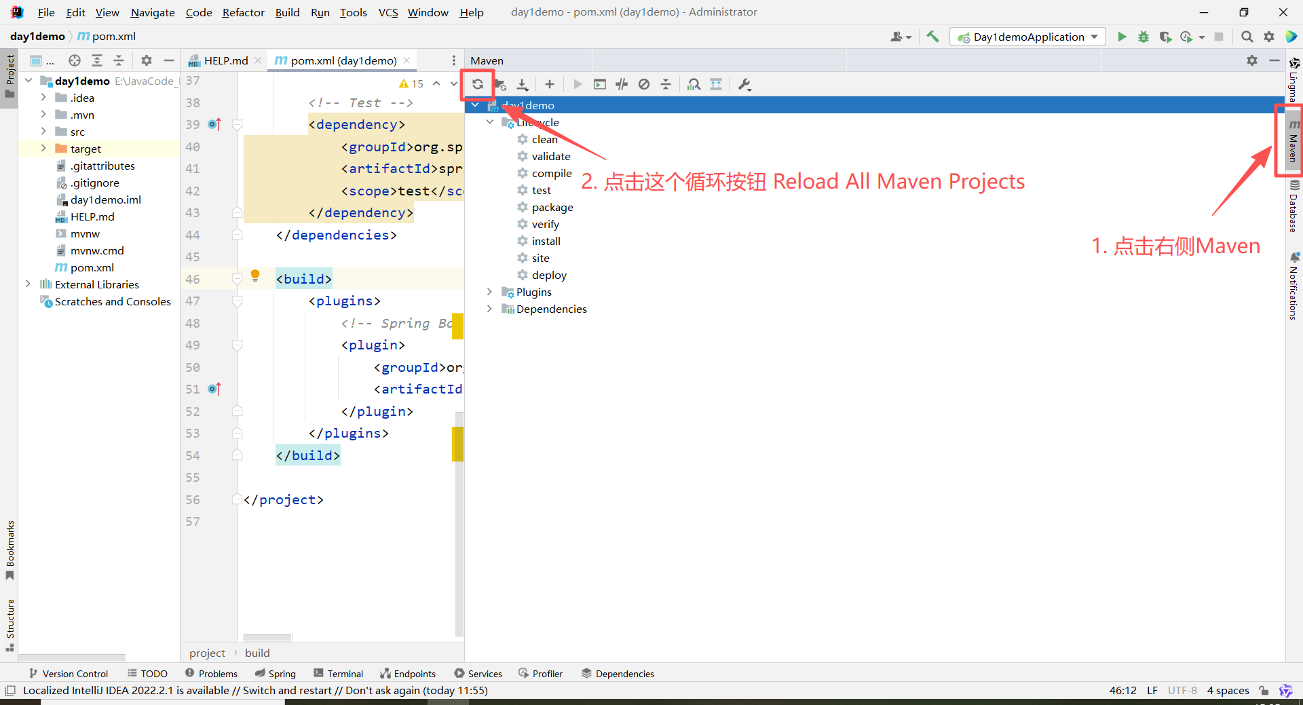Click the horizontal editor scrollbar
The image size is (1303, 705).
[267, 637]
